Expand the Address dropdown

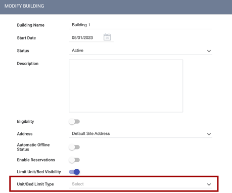pos(141,134)
